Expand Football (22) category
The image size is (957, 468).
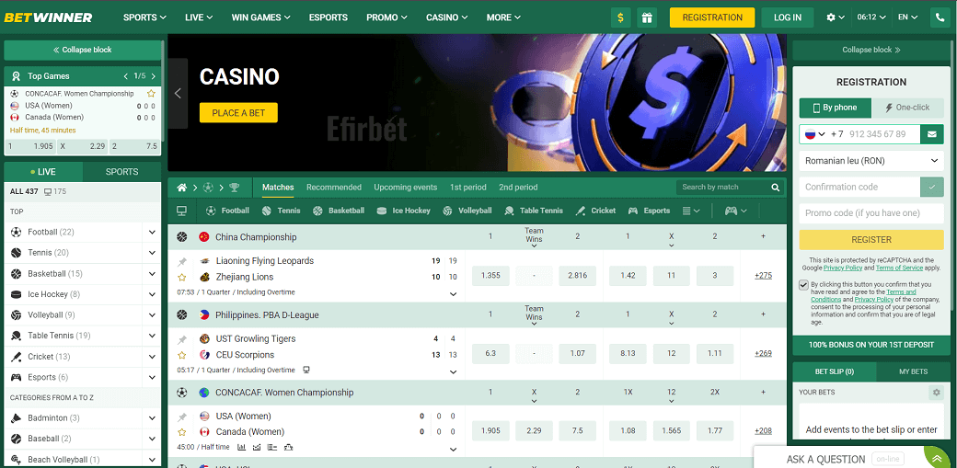151,232
